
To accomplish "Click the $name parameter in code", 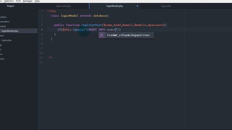I will click(108, 25).
